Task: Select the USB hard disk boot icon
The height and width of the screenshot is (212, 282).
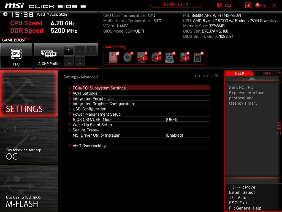Action: click(142, 57)
